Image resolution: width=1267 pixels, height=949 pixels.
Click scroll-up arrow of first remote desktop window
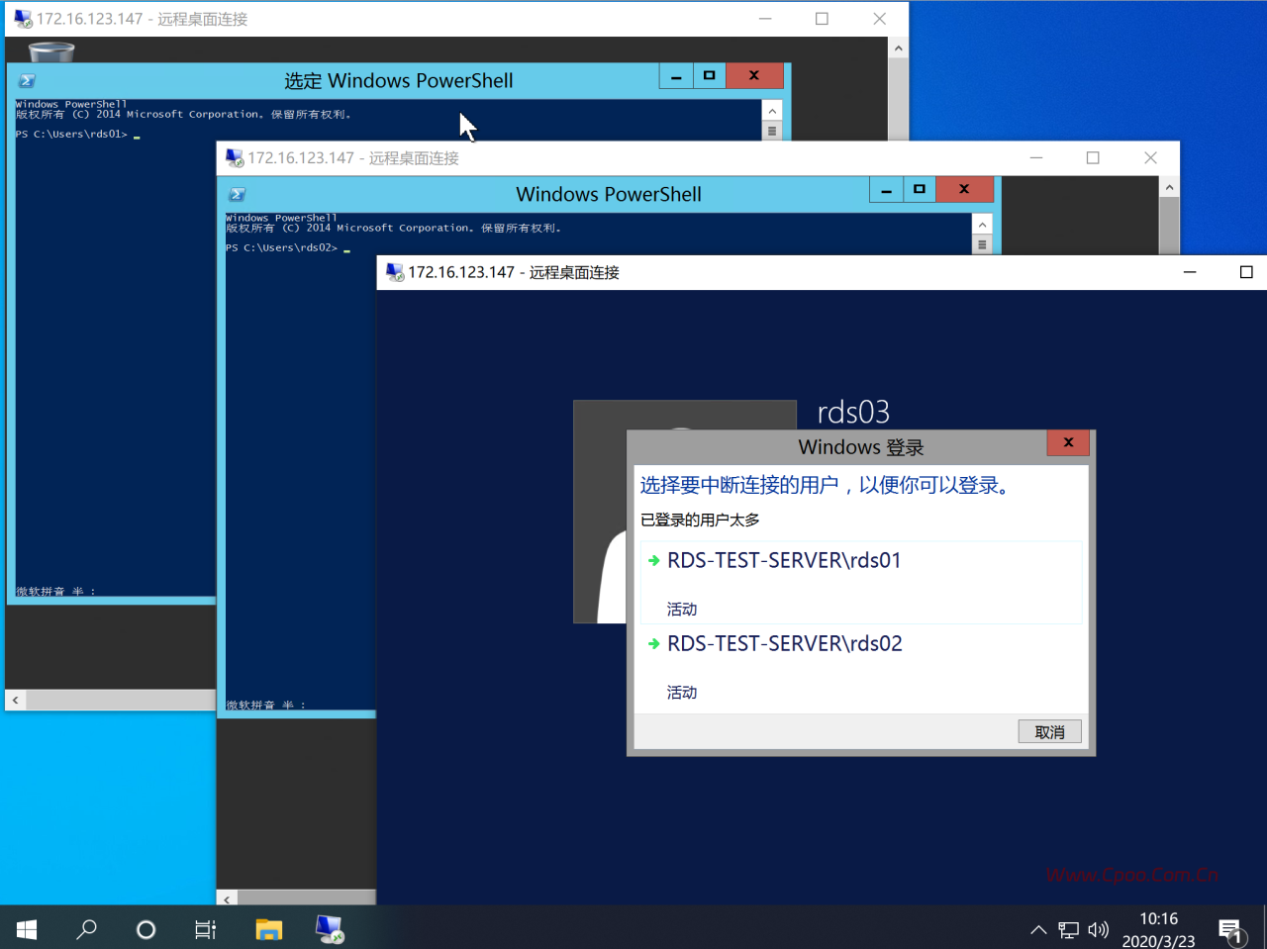(x=898, y=47)
